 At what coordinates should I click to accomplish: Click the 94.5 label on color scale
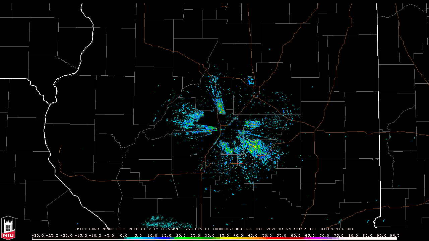(393, 236)
